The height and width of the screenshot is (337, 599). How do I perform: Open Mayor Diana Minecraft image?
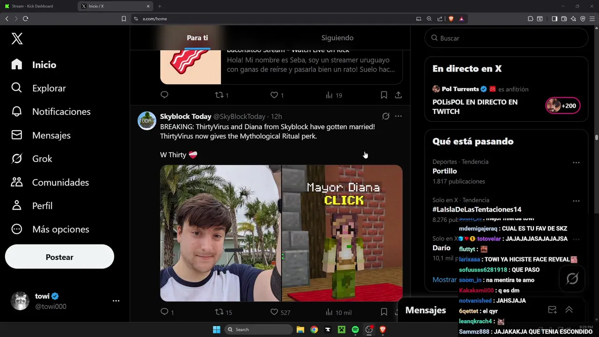[342, 233]
